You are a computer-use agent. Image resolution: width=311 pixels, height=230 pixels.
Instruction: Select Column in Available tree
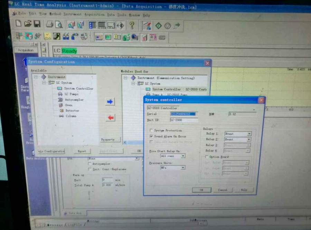point(71,116)
